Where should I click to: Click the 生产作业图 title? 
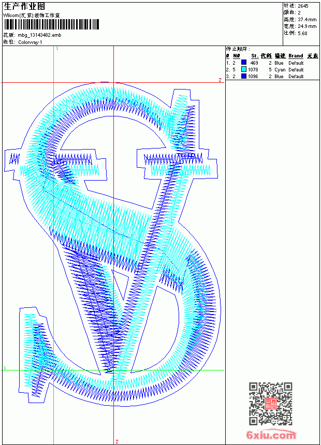click(x=24, y=7)
